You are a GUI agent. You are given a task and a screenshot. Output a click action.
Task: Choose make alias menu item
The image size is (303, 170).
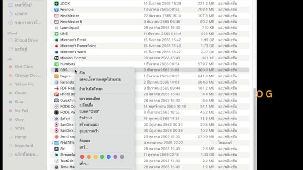(x=89, y=125)
